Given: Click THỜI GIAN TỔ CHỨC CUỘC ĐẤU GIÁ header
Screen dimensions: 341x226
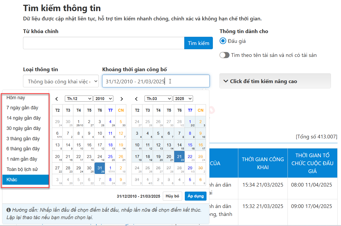Looking at the screenshot, I should pos(312,163).
